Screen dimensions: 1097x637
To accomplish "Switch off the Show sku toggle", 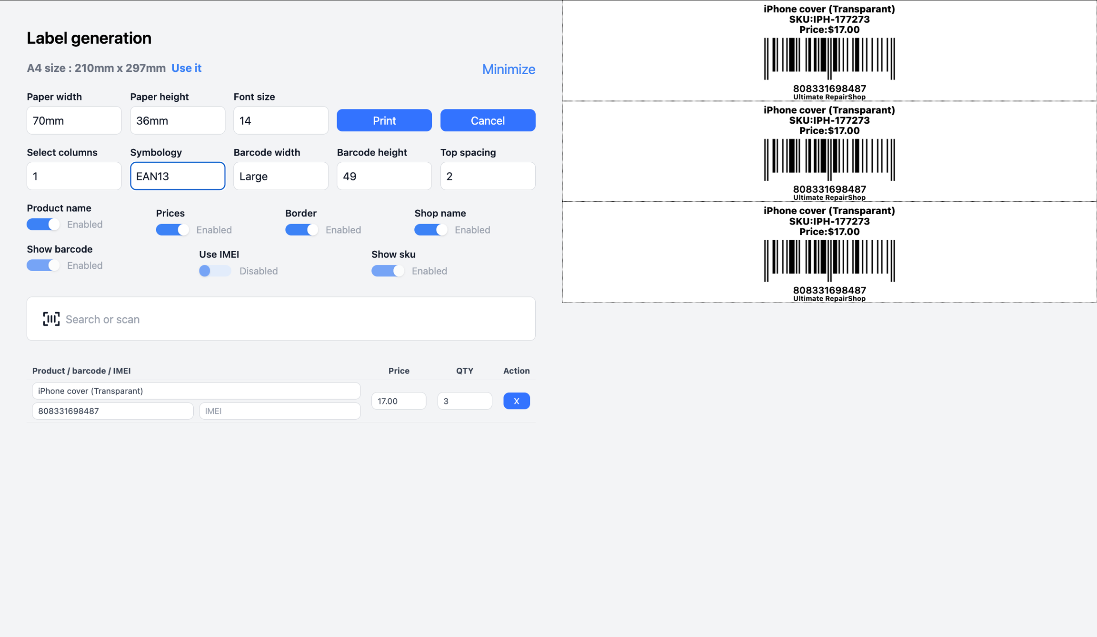I will pyautogui.click(x=388, y=271).
